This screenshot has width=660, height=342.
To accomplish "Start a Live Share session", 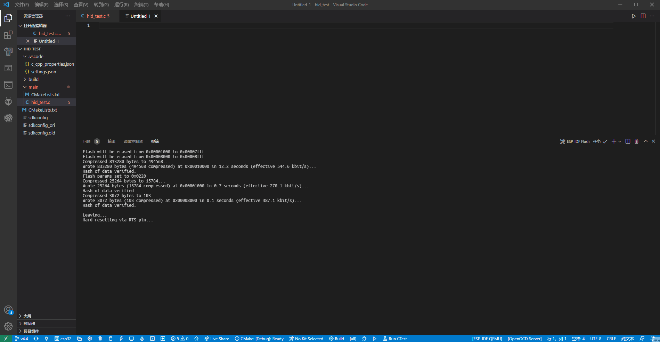I will tap(217, 338).
